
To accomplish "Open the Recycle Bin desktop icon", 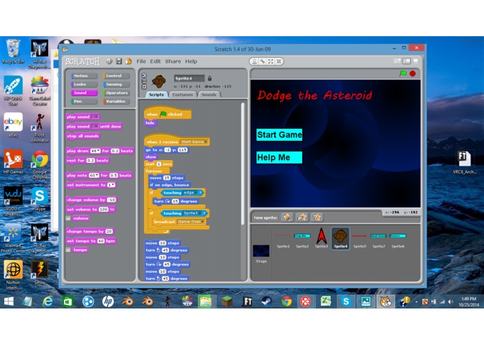I will [13, 52].
